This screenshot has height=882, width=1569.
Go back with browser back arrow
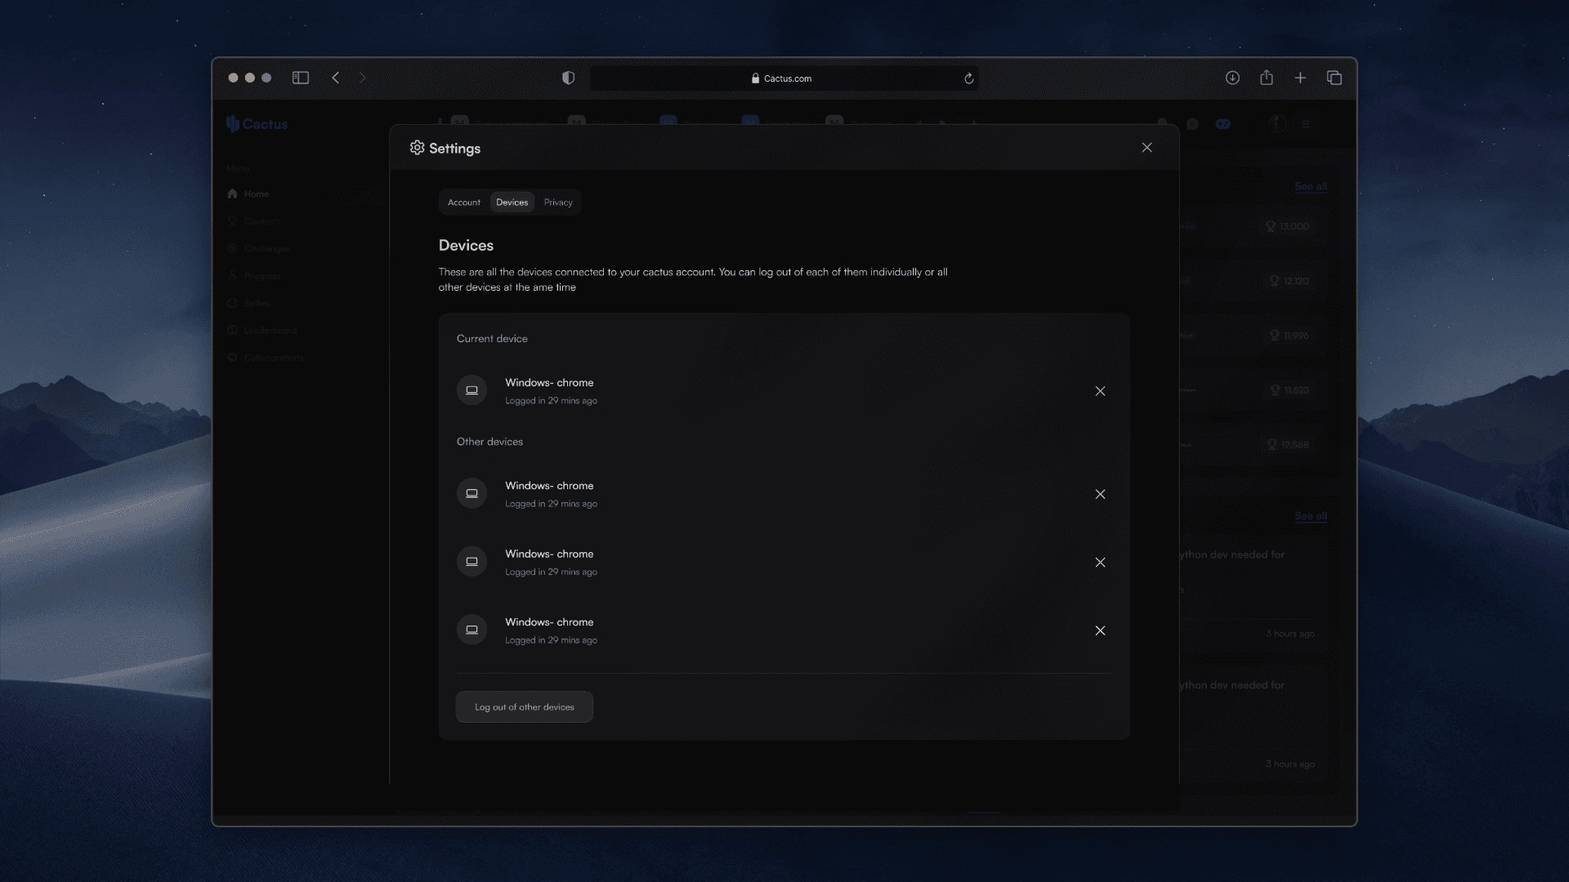(336, 78)
